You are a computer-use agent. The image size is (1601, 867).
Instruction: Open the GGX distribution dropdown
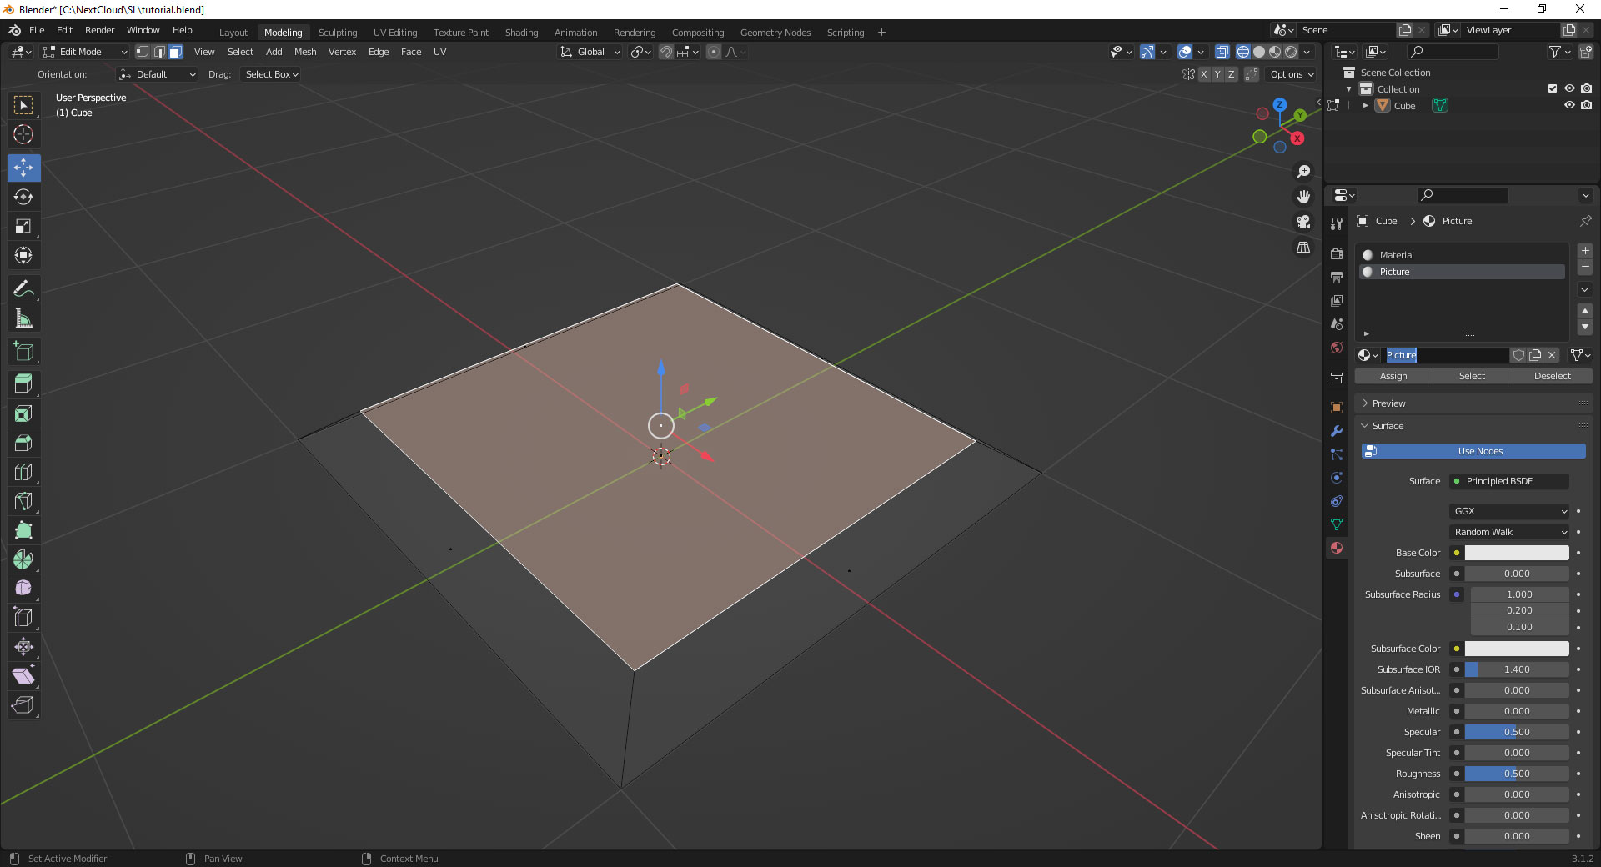(1509, 511)
